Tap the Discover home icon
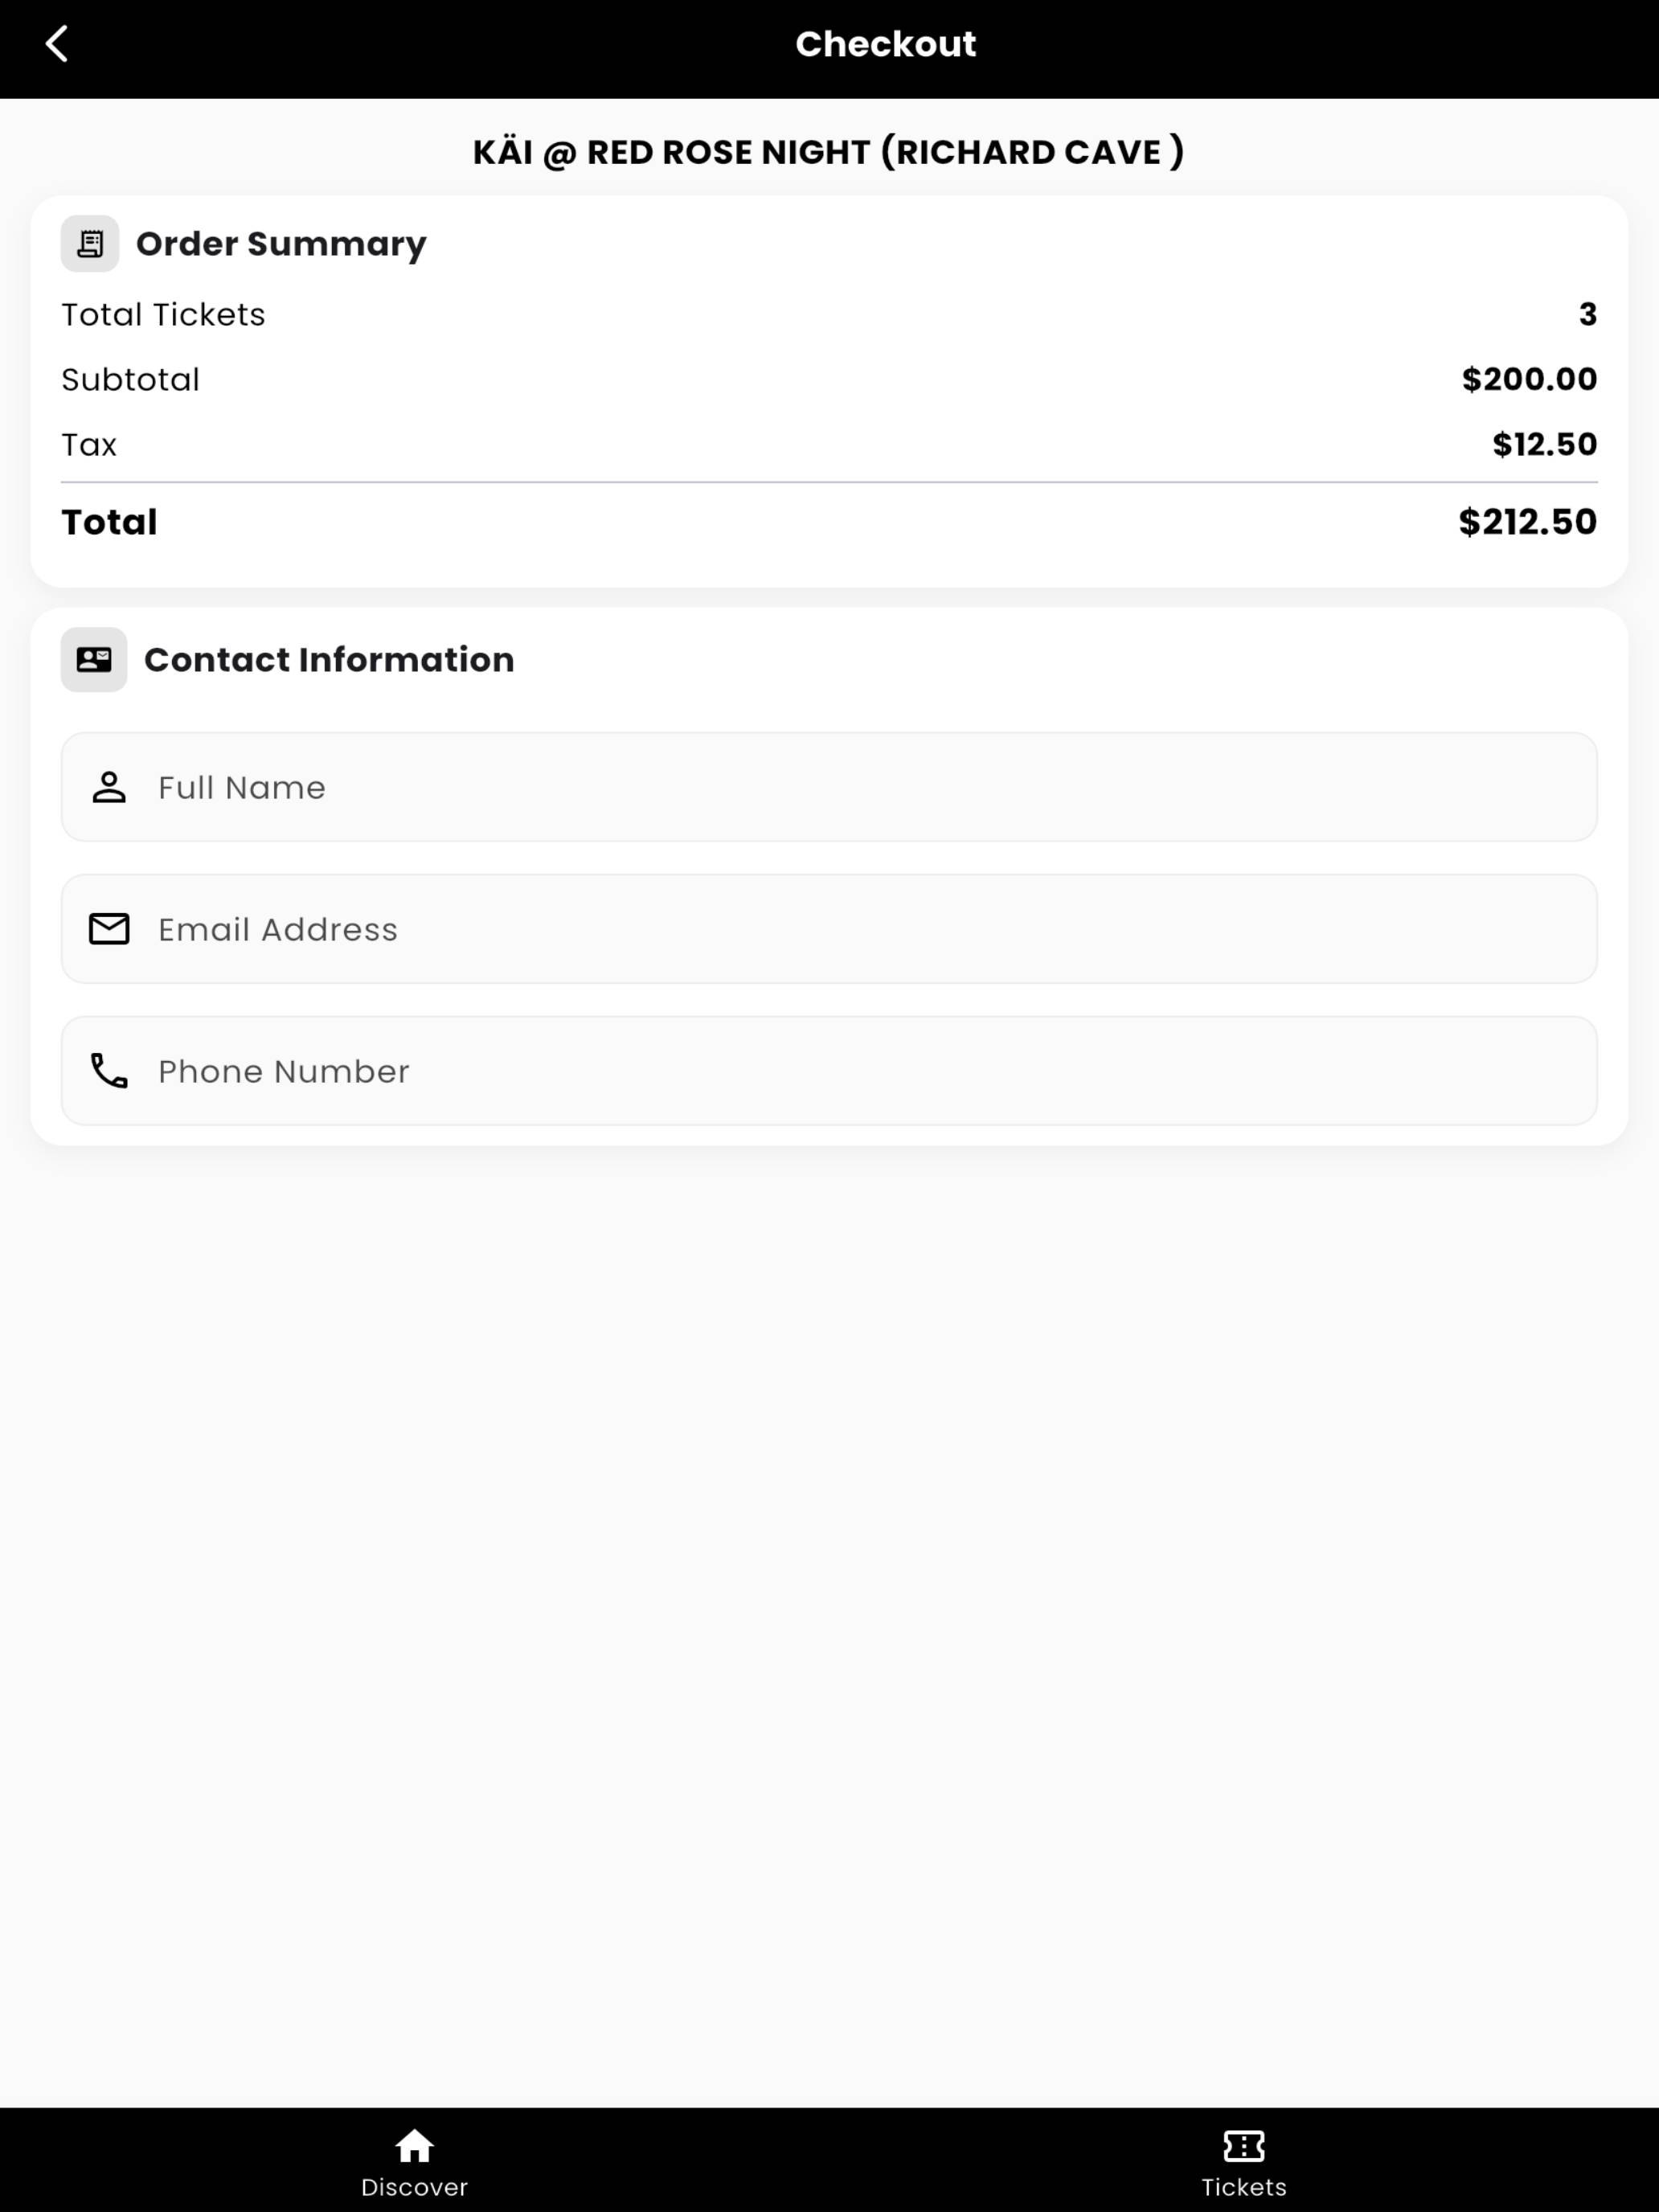Viewport: 1659px width, 2212px height. [414, 2145]
